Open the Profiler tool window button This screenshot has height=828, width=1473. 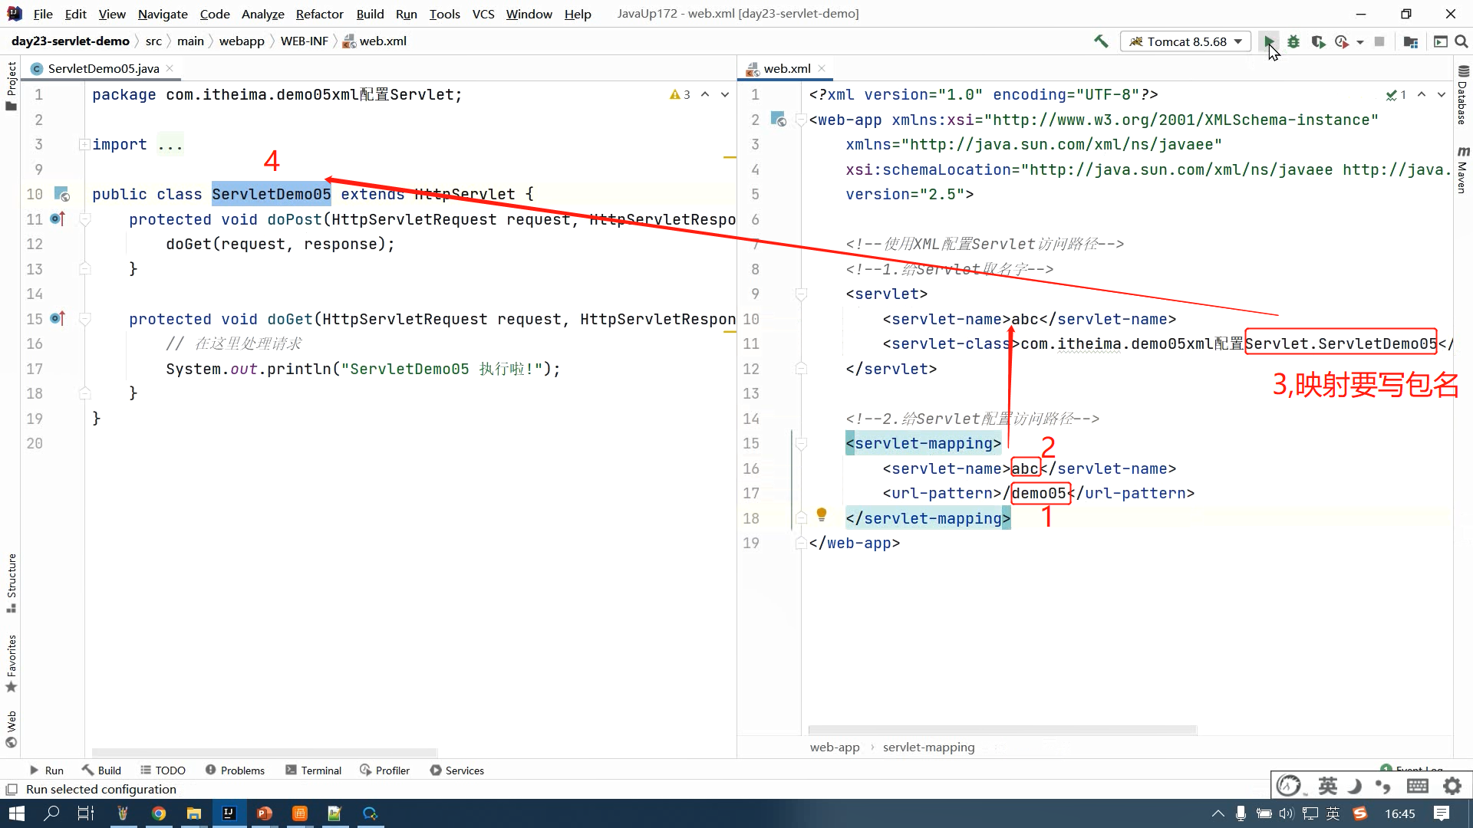384,770
